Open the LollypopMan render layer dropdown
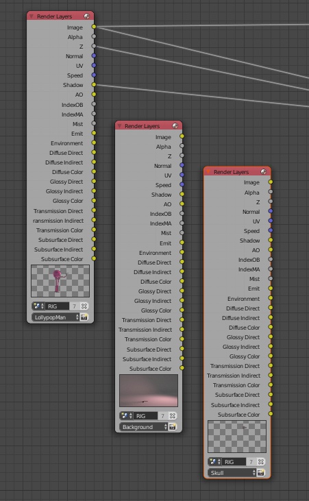 coord(55,317)
